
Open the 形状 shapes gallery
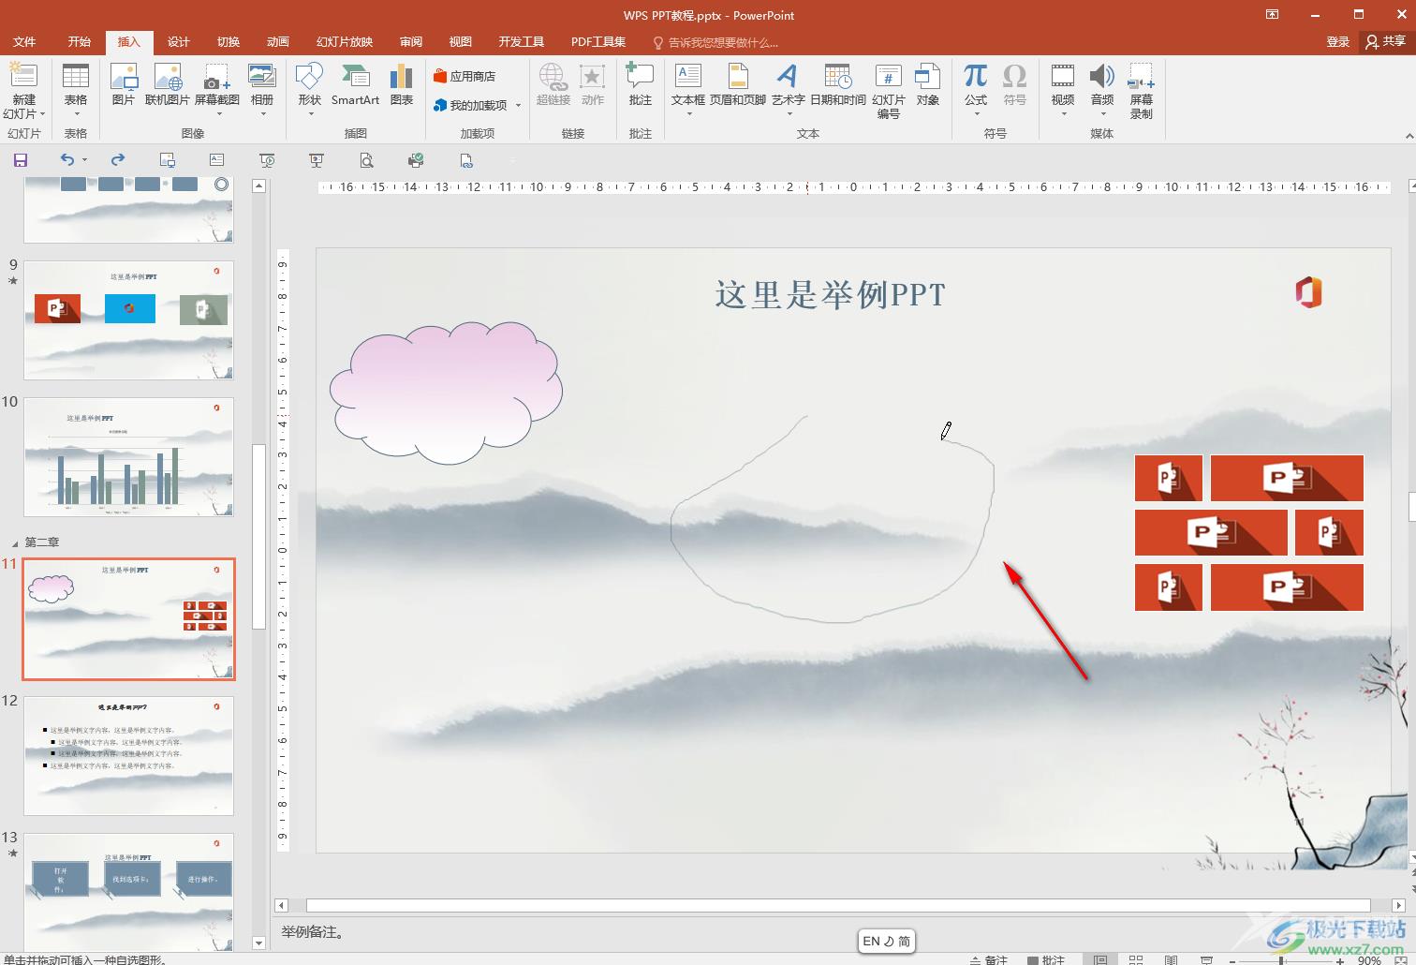point(309,89)
